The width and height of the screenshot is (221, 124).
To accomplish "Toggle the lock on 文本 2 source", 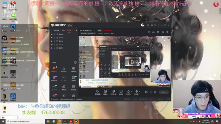I will tap(54, 41).
